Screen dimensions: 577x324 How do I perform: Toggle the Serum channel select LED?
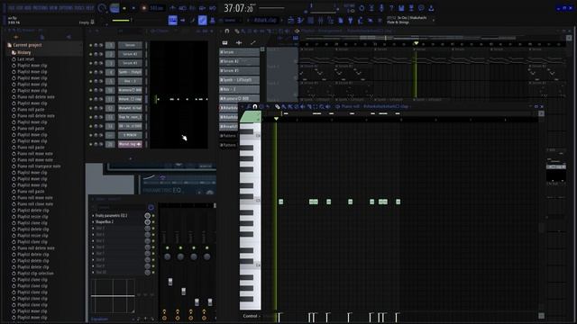point(146,45)
